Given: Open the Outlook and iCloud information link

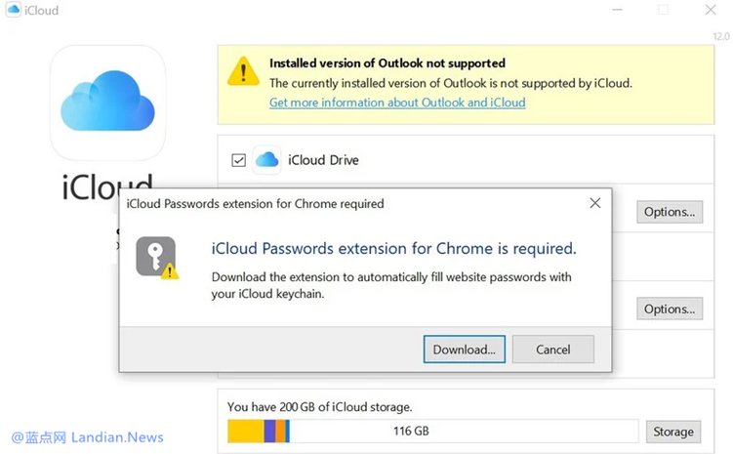Looking at the screenshot, I should [397, 103].
